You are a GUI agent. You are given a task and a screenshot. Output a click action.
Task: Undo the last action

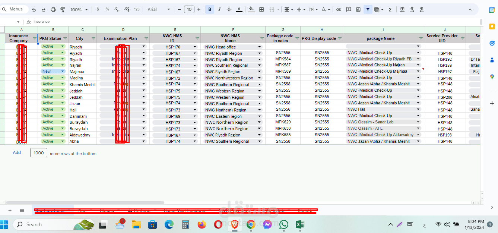(34, 9)
